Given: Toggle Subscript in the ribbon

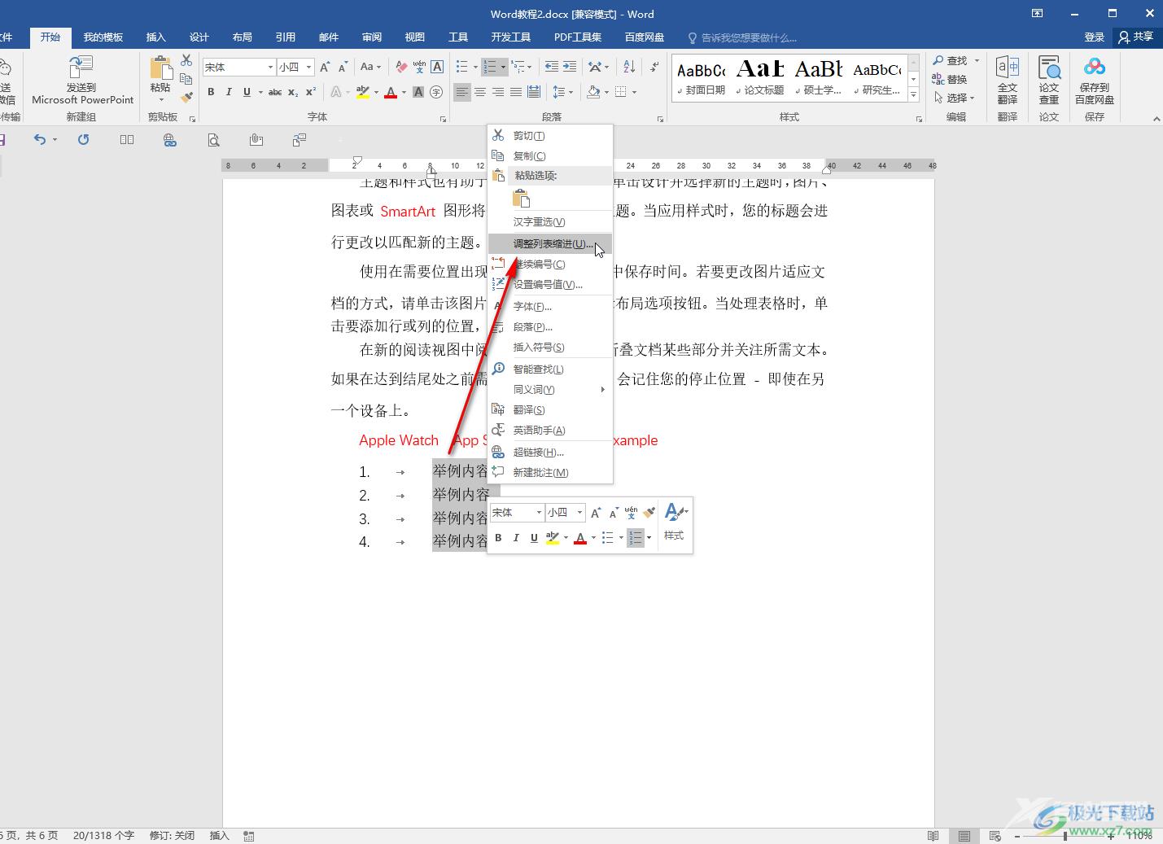Looking at the screenshot, I should 293,92.
